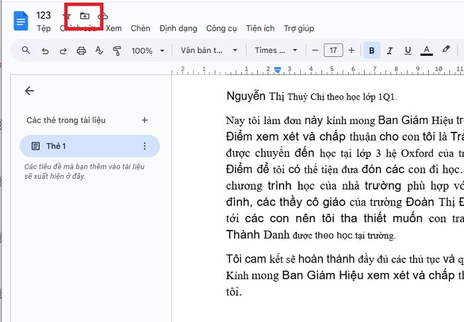
Task: Toggle underline formatting
Action: (408, 50)
